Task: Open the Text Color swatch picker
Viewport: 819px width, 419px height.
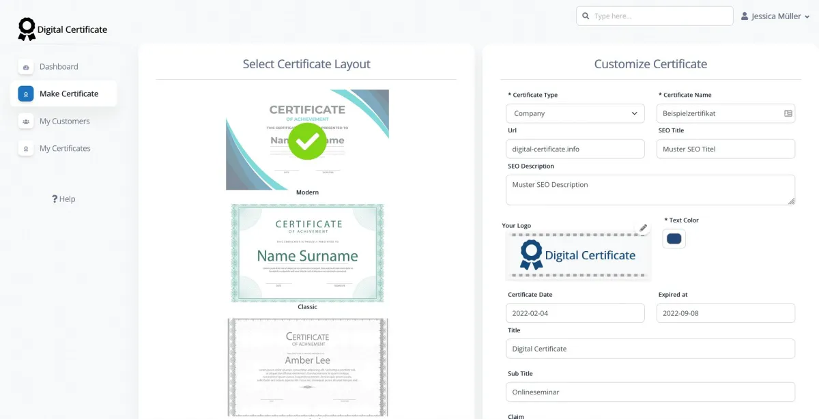Action: coord(674,238)
